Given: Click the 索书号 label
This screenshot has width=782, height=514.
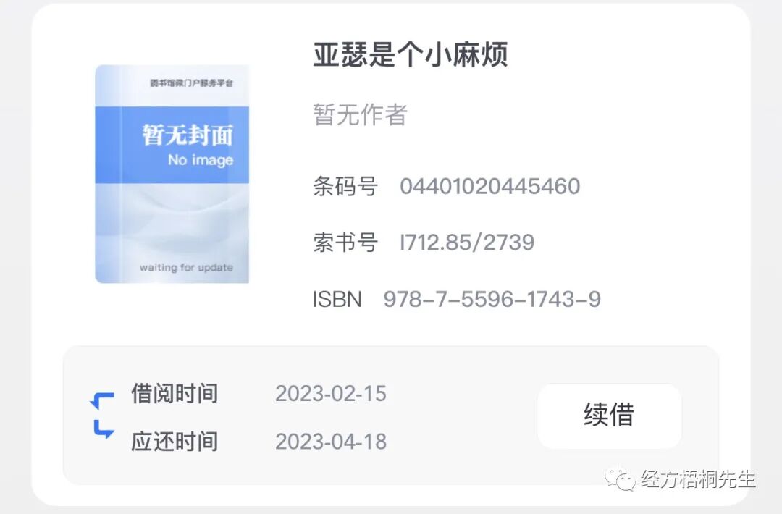Looking at the screenshot, I should (345, 243).
